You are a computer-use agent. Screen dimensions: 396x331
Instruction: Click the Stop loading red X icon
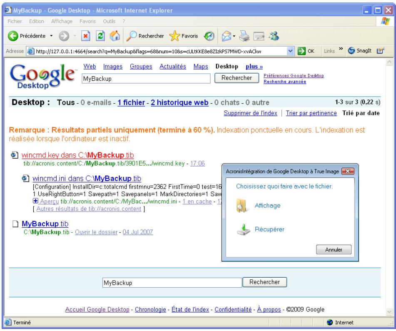coord(86,36)
